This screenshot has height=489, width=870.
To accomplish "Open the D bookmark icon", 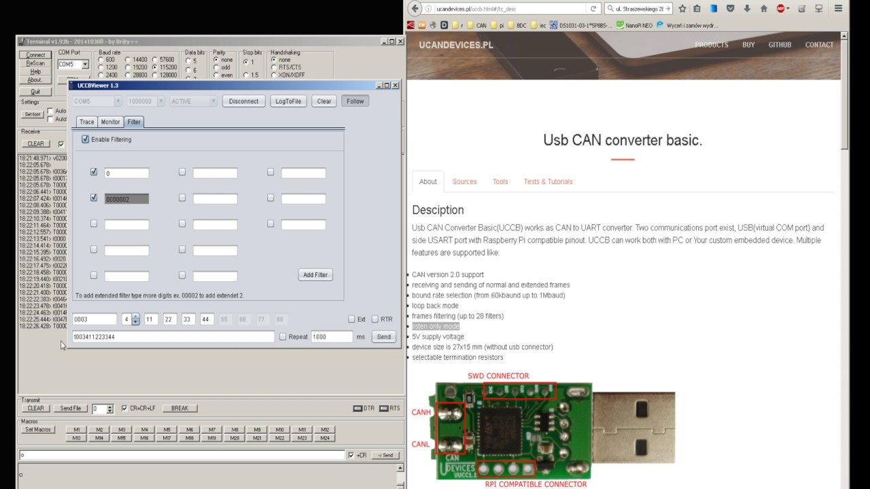I will coord(444,25).
